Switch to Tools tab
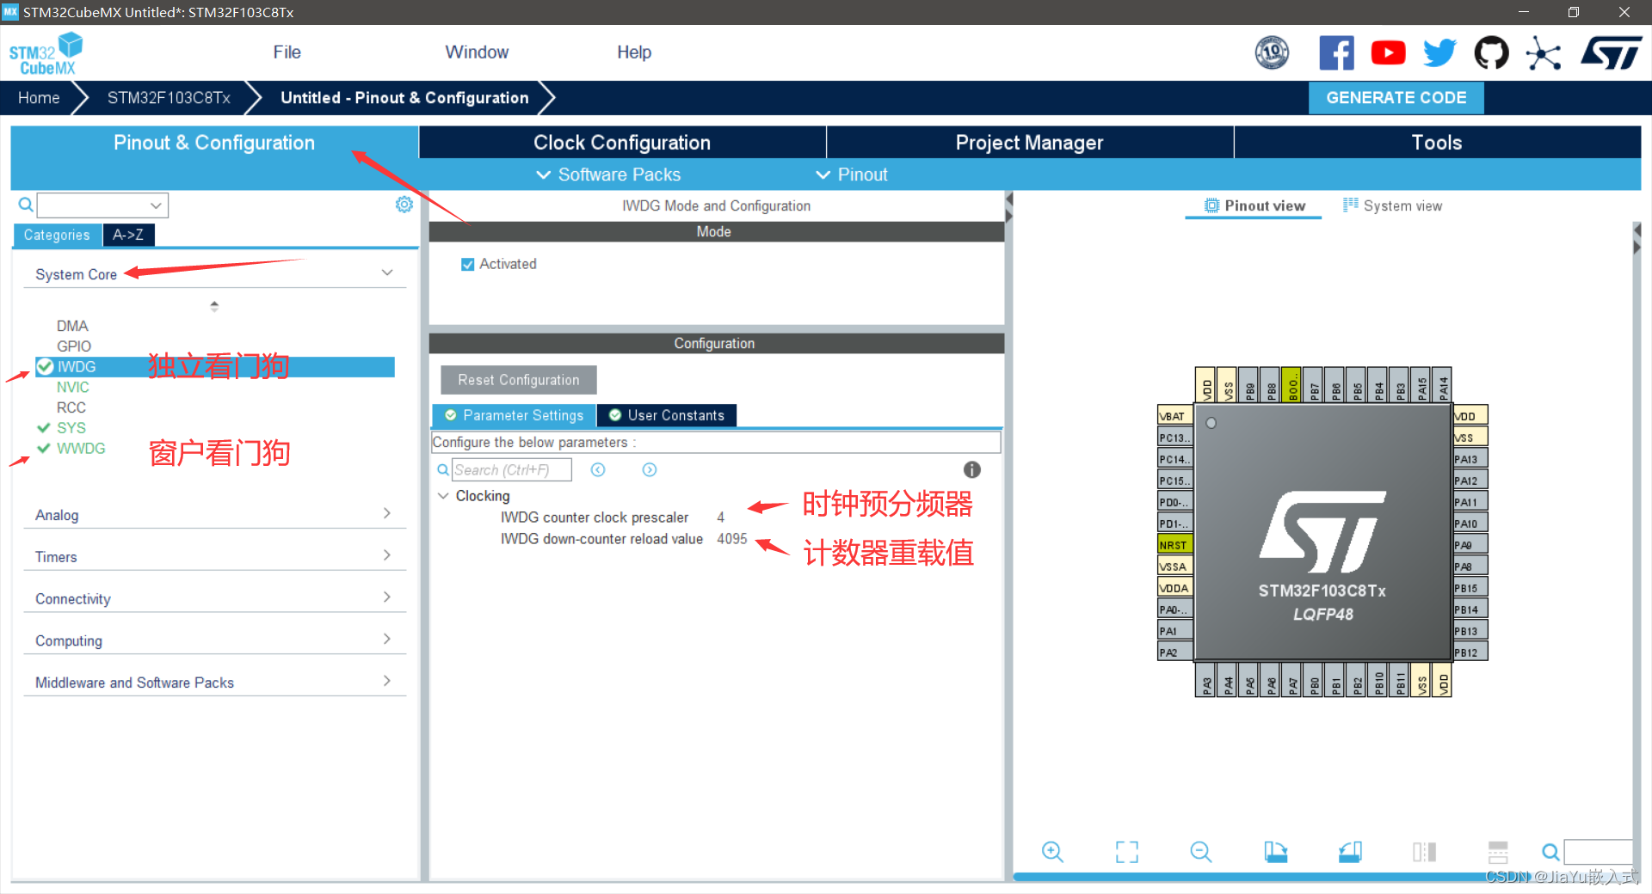 [1437, 143]
